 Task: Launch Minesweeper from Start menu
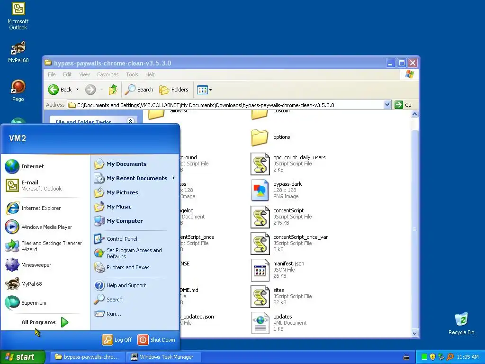click(x=28, y=265)
